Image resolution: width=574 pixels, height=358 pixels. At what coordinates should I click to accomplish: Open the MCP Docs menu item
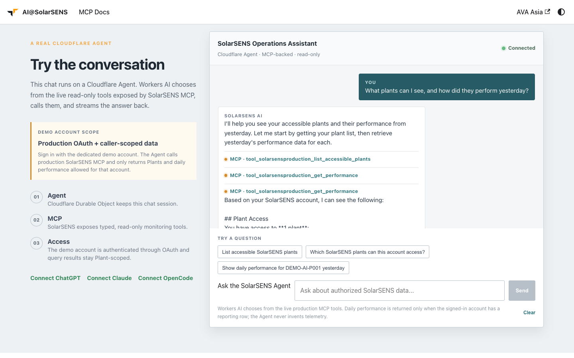pos(94,12)
